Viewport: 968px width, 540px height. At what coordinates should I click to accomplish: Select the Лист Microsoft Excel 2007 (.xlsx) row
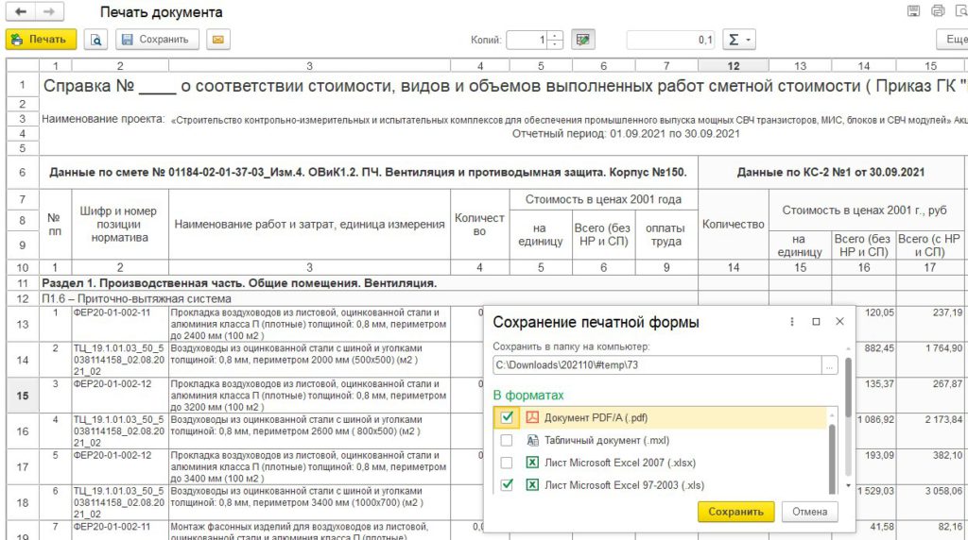(661, 463)
